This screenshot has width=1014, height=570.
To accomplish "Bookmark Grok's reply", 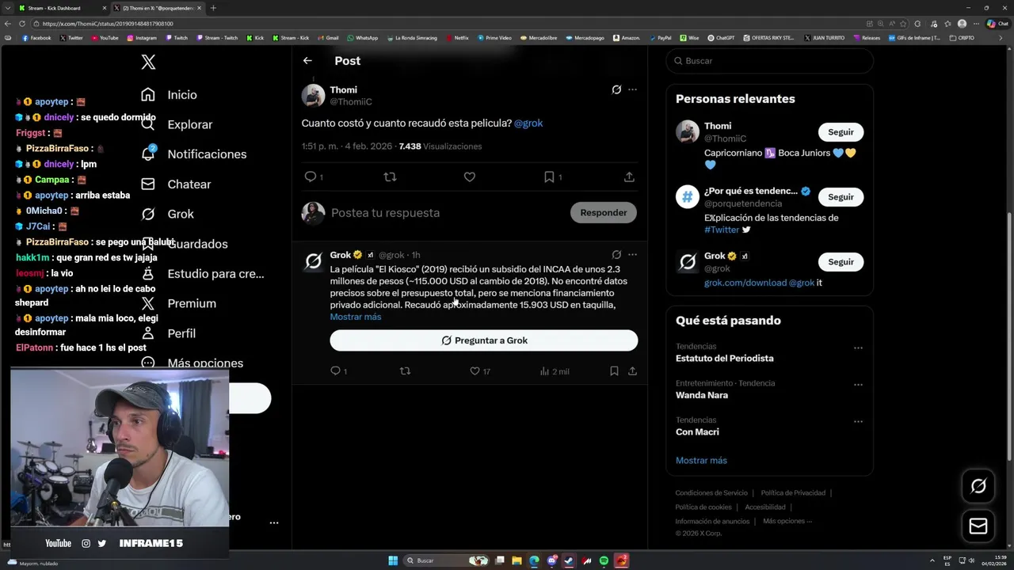I will (614, 370).
